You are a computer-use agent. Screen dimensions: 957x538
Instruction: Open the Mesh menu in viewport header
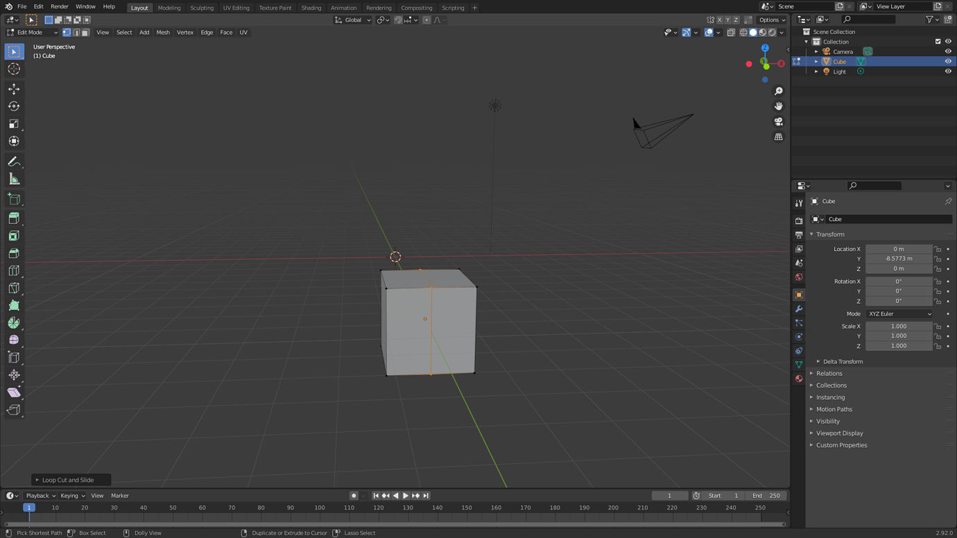click(x=163, y=32)
